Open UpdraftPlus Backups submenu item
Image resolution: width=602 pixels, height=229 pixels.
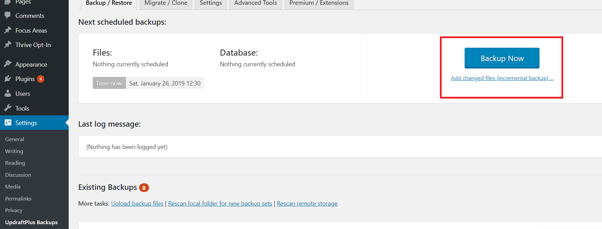(x=31, y=222)
